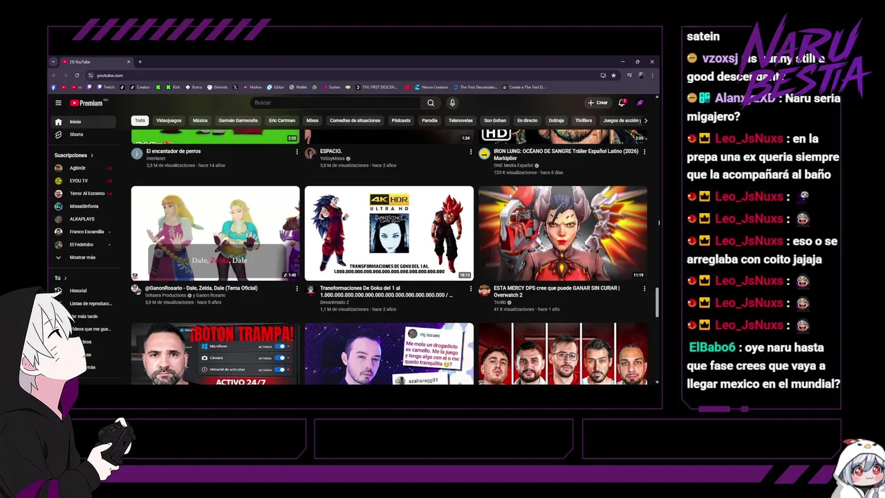Start voice search with microphone icon
Screen dimensions: 885x498
click(452, 103)
